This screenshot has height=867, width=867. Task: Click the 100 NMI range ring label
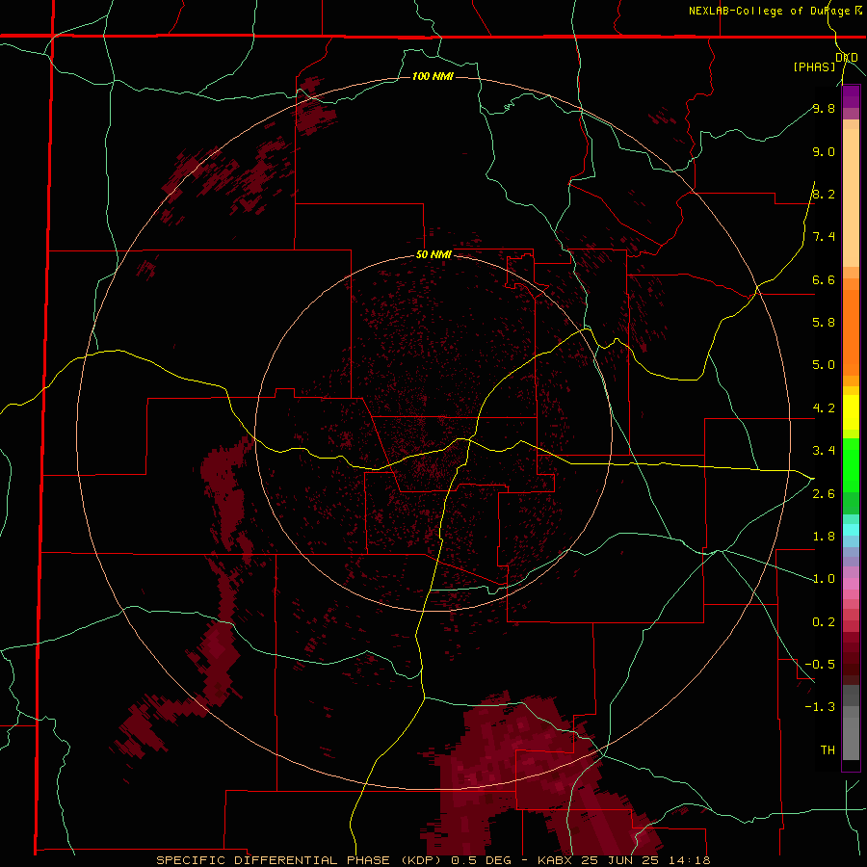pos(433,76)
